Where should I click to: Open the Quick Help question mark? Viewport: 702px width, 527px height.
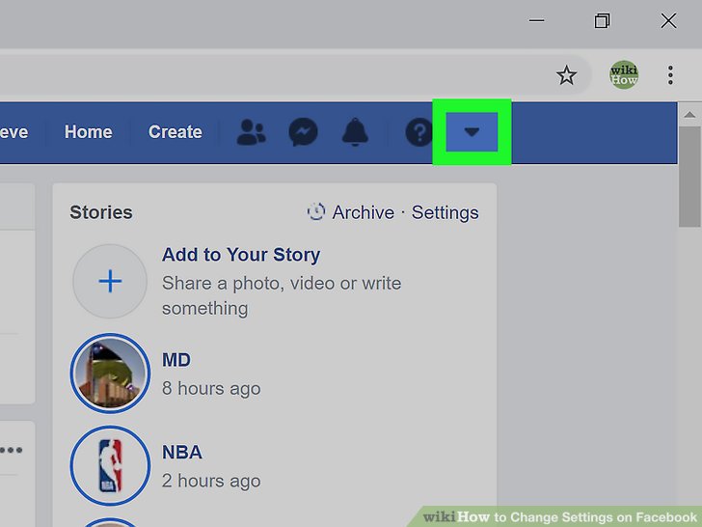pyautogui.click(x=419, y=132)
